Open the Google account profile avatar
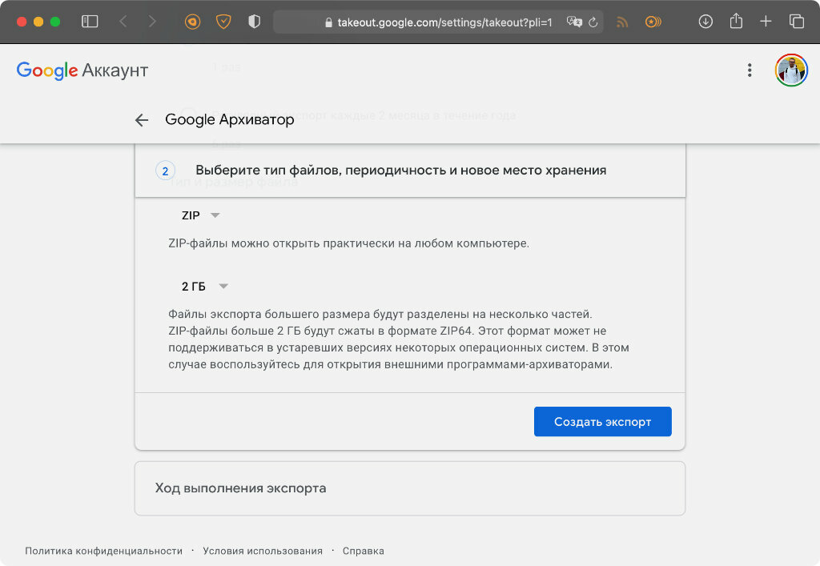The height and width of the screenshot is (566, 820). 791,70
